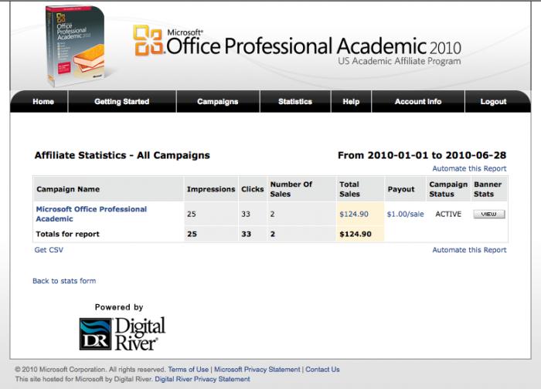Click the Digital River logo
541x389 pixels.
click(122, 333)
